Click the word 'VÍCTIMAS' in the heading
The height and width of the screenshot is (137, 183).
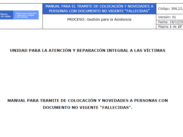tap(154, 51)
